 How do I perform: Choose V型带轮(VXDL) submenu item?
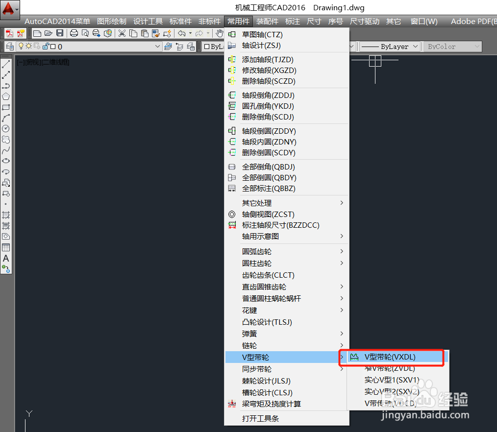click(398, 357)
